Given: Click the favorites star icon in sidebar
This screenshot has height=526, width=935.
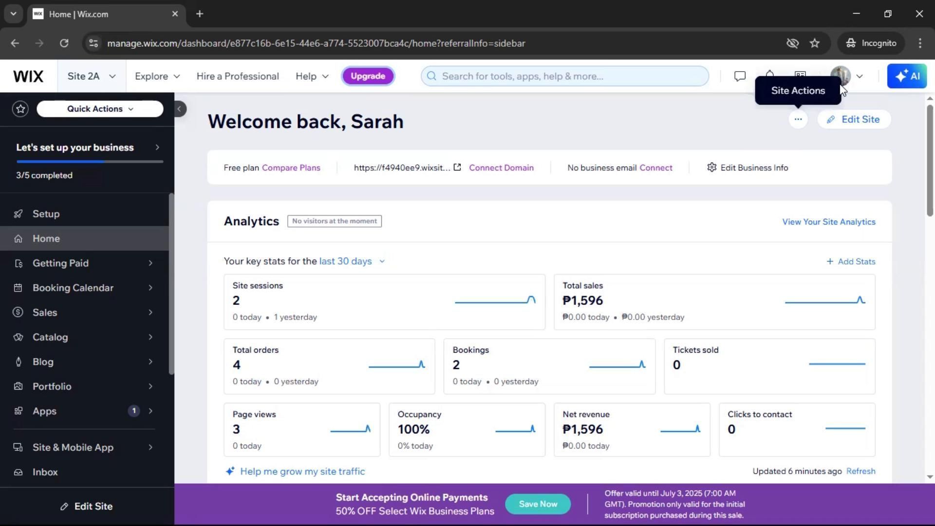Looking at the screenshot, I should (20, 109).
